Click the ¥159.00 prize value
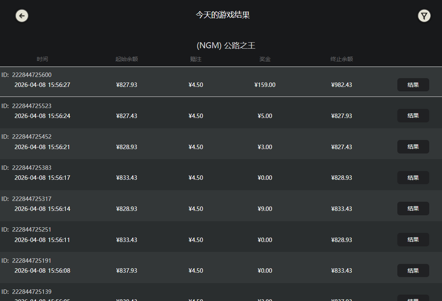This screenshot has width=442, height=301. (x=265, y=85)
